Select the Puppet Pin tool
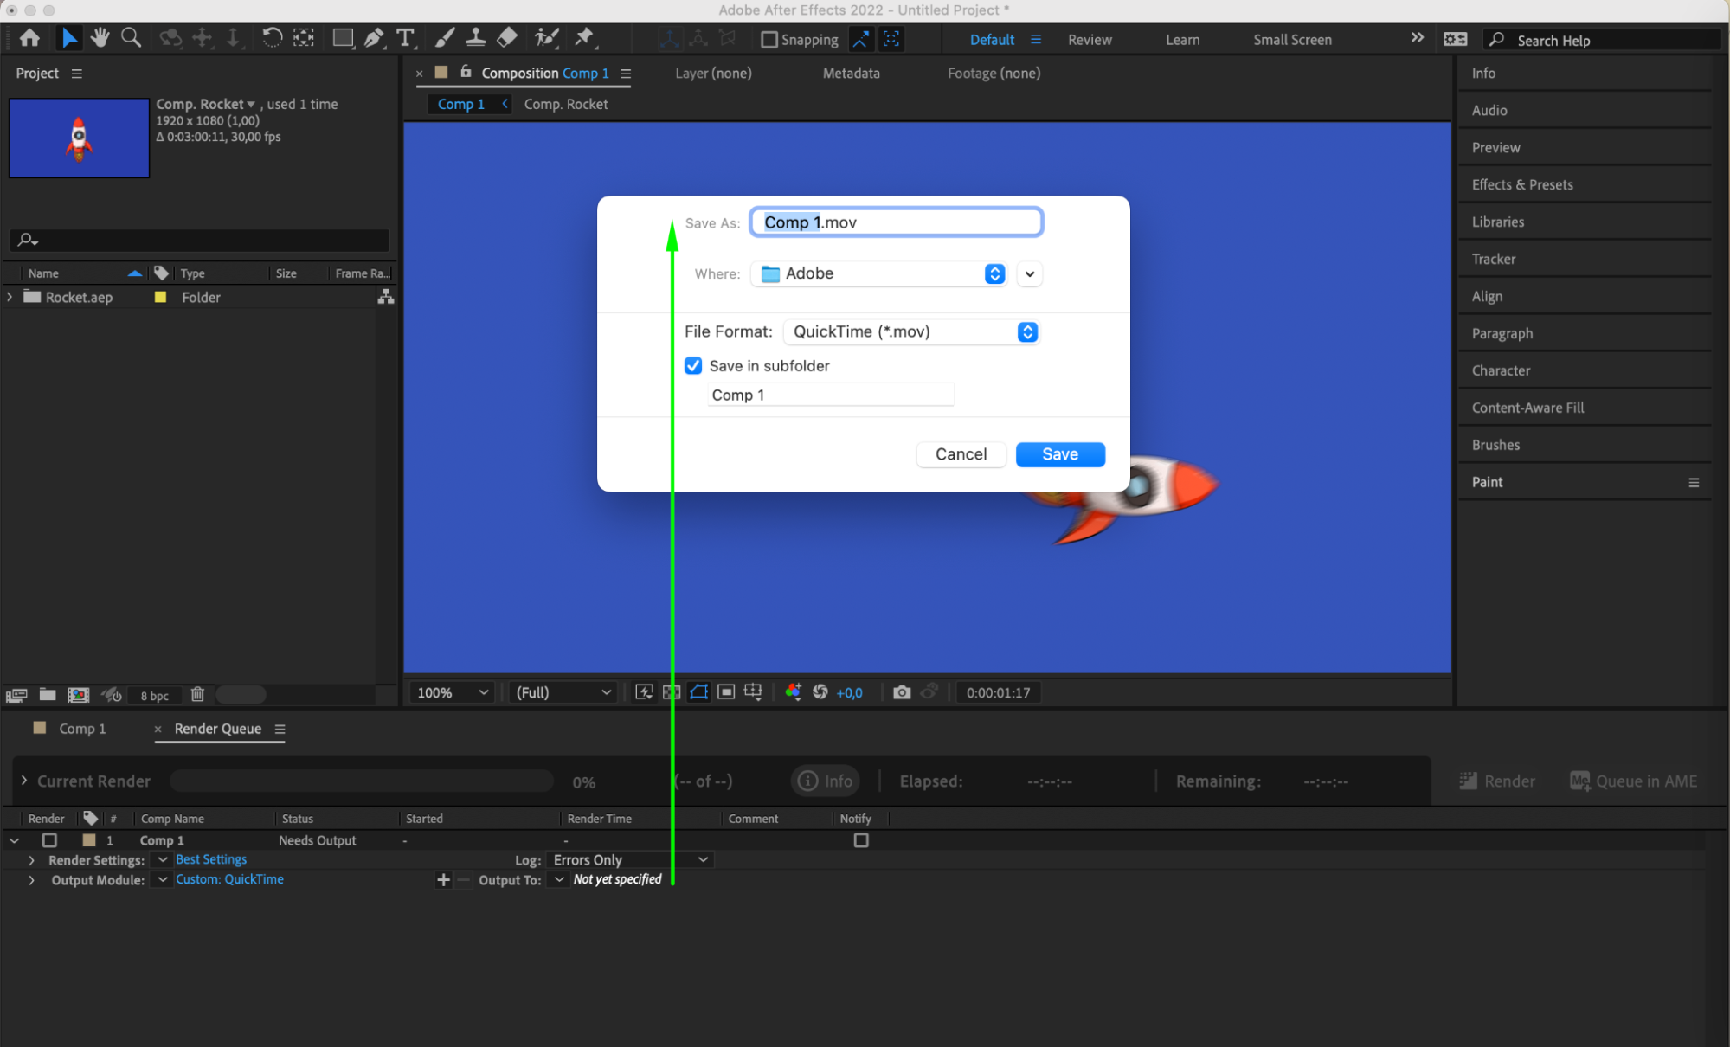The image size is (1730, 1048). point(585,37)
